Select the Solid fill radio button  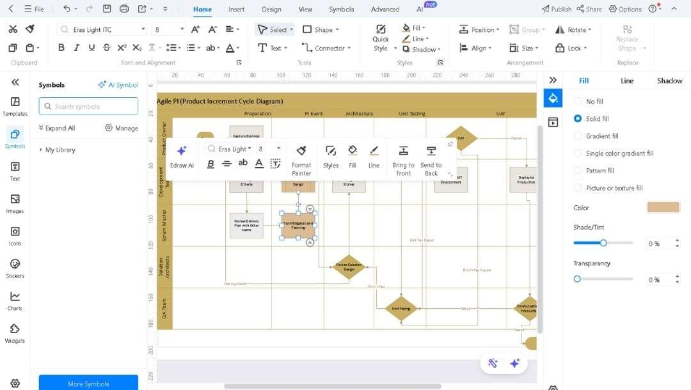pyautogui.click(x=578, y=118)
